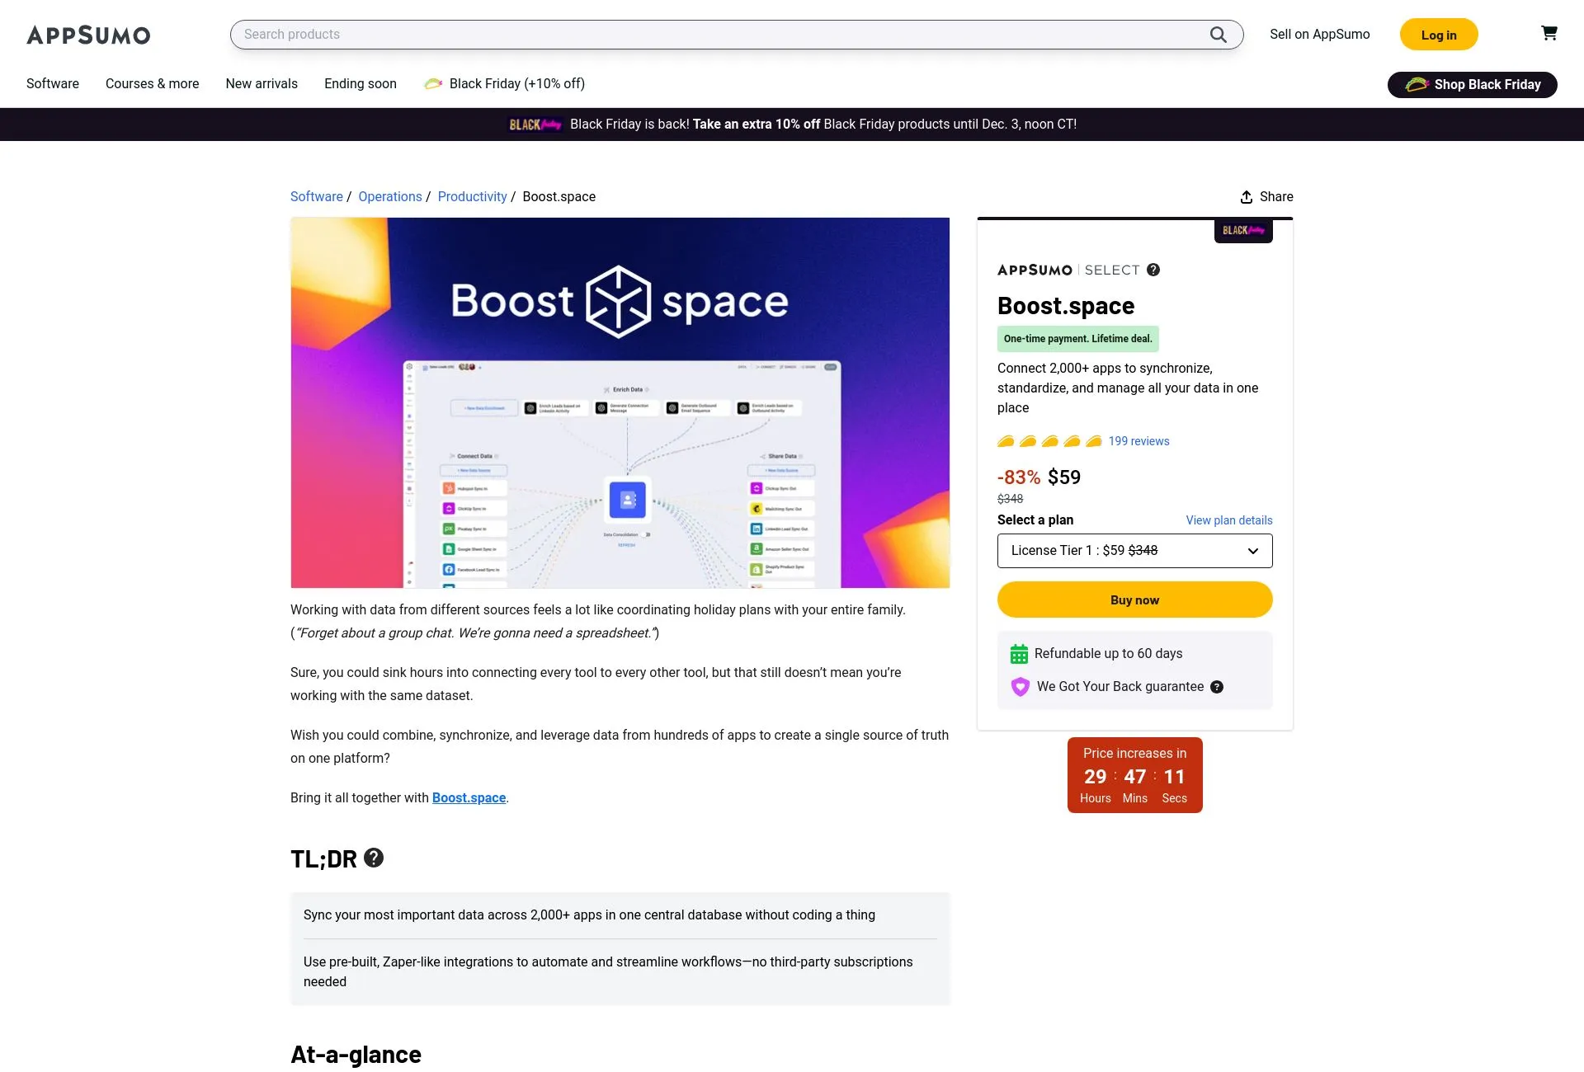Open the TL;DR help icon

(x=374, y=858)
